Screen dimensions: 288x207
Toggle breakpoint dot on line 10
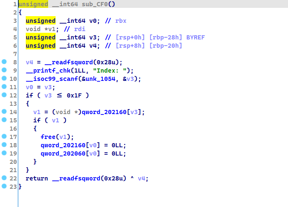[x=4, y=78]
